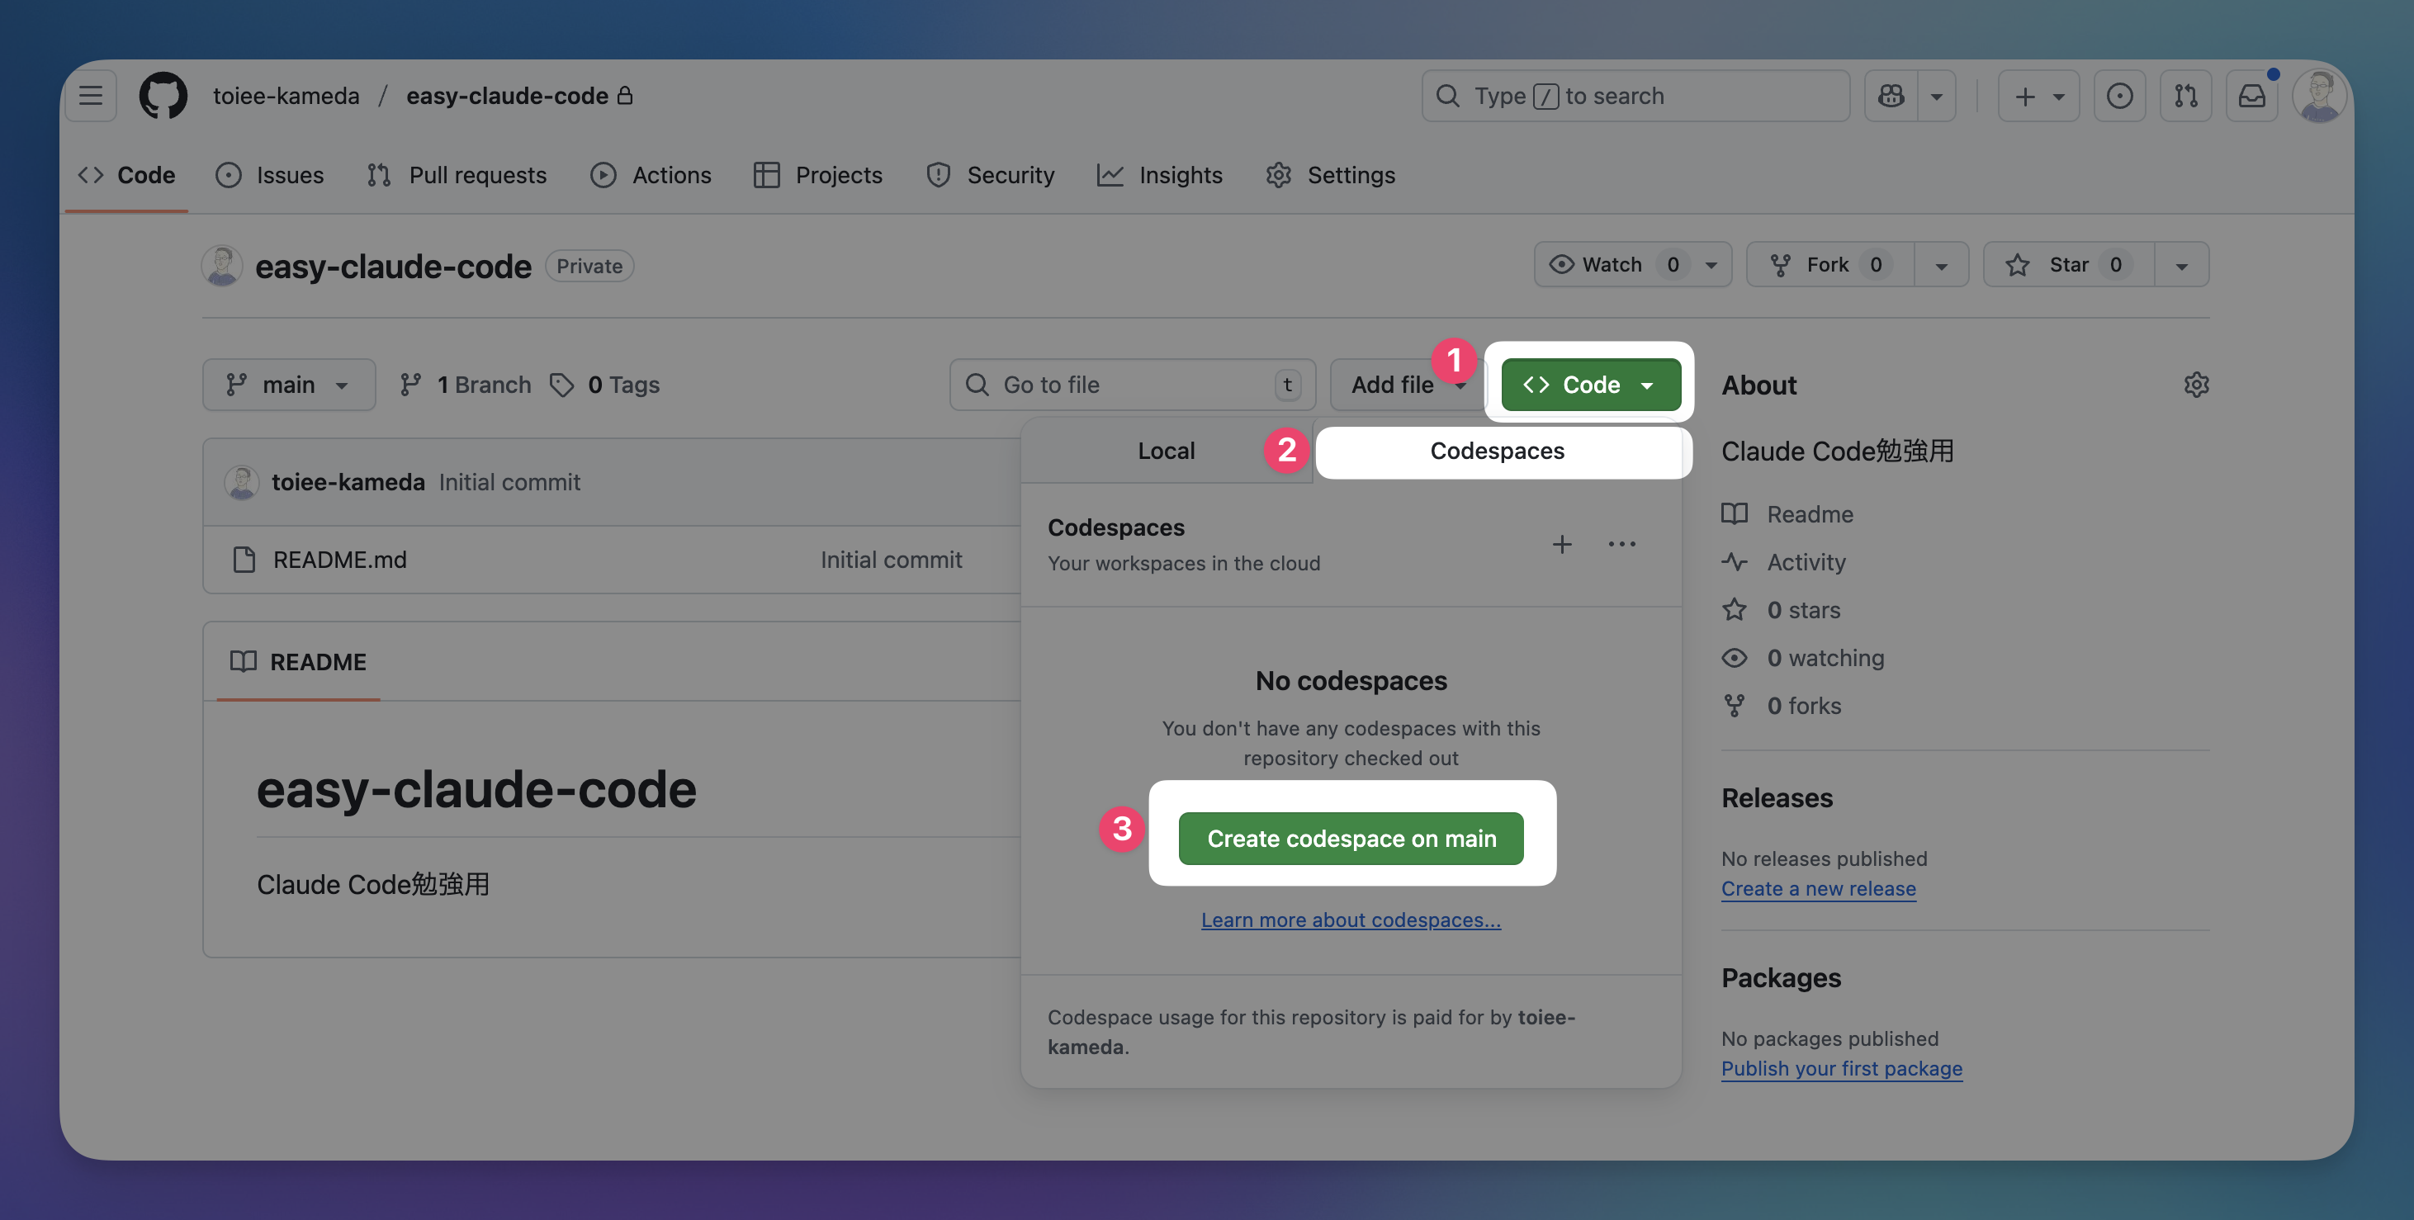Open the Insights tab
Screen dimensions: 2414x1220
tap(1160, 175)
